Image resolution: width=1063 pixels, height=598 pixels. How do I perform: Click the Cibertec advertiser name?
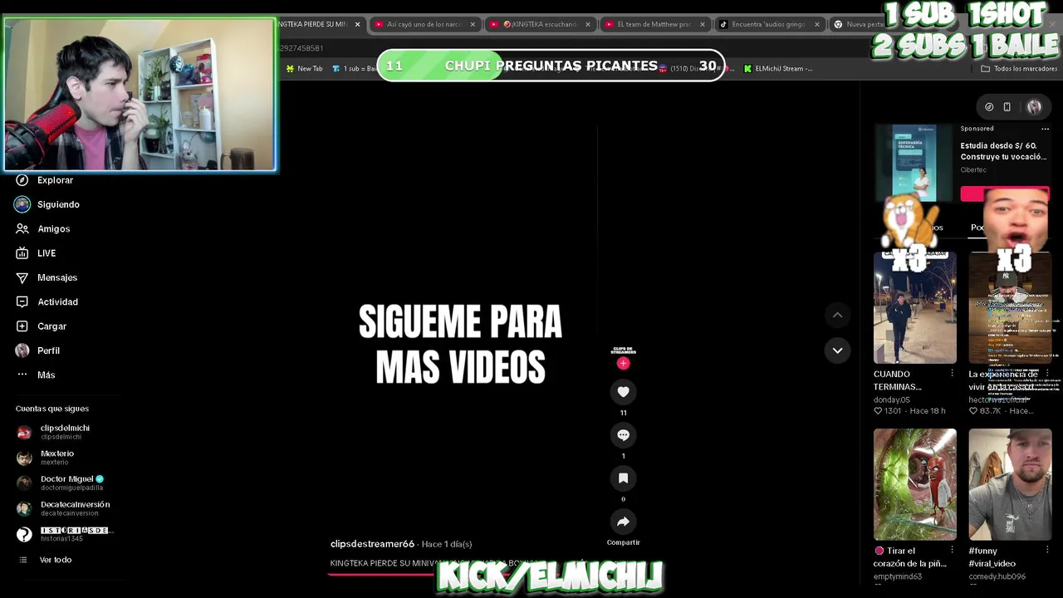[973, 170]
